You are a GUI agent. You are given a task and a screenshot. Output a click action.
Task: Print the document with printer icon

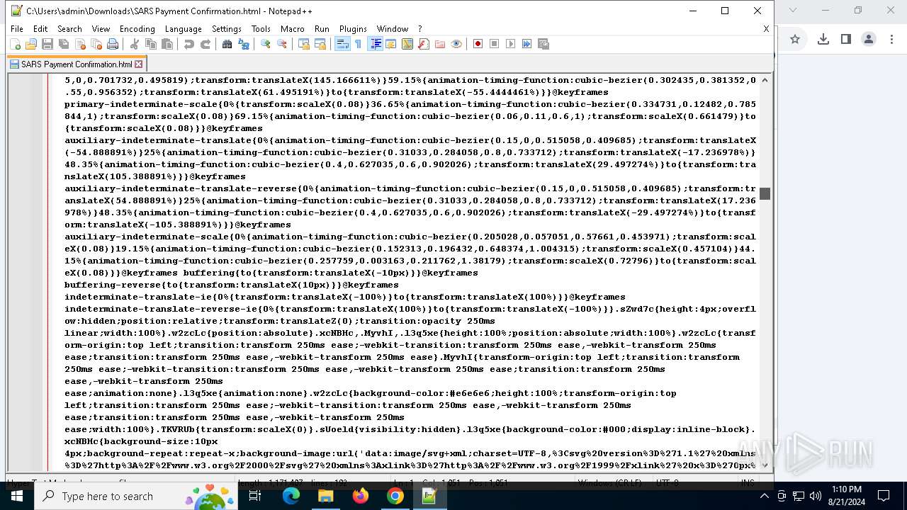(113, 44)
